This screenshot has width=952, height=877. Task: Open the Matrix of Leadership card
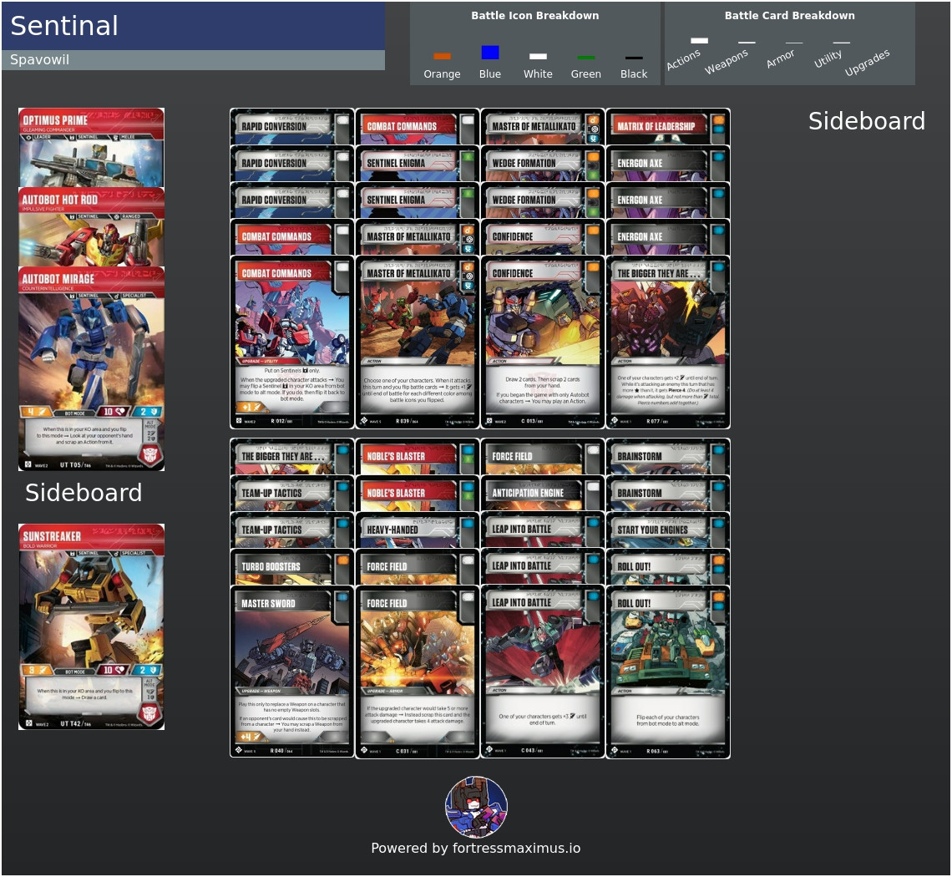(x=668, y=126)
